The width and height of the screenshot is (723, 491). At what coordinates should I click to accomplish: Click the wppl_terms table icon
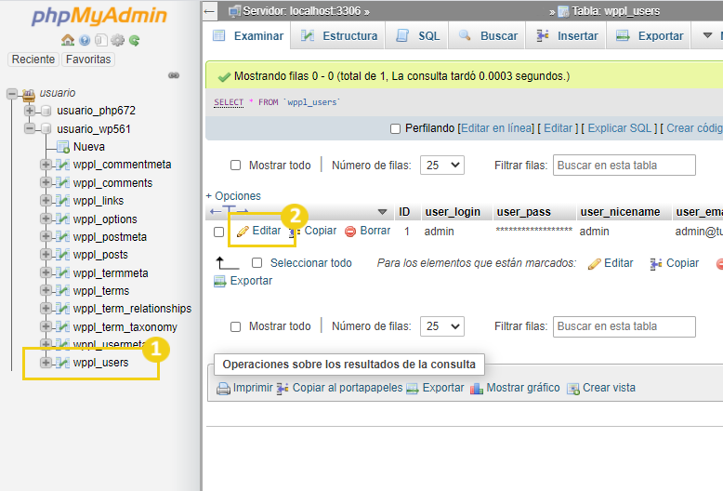click(62, 291)
